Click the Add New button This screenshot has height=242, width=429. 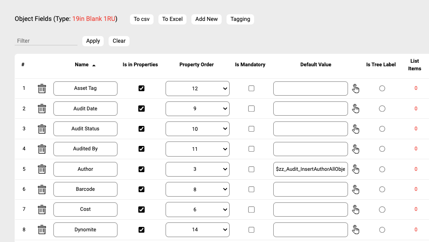pyautogui.click(x=206, y=19)
